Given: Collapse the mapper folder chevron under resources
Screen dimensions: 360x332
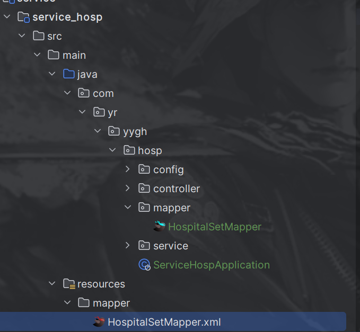Looking at the screenshot, I should pos(67,302).
